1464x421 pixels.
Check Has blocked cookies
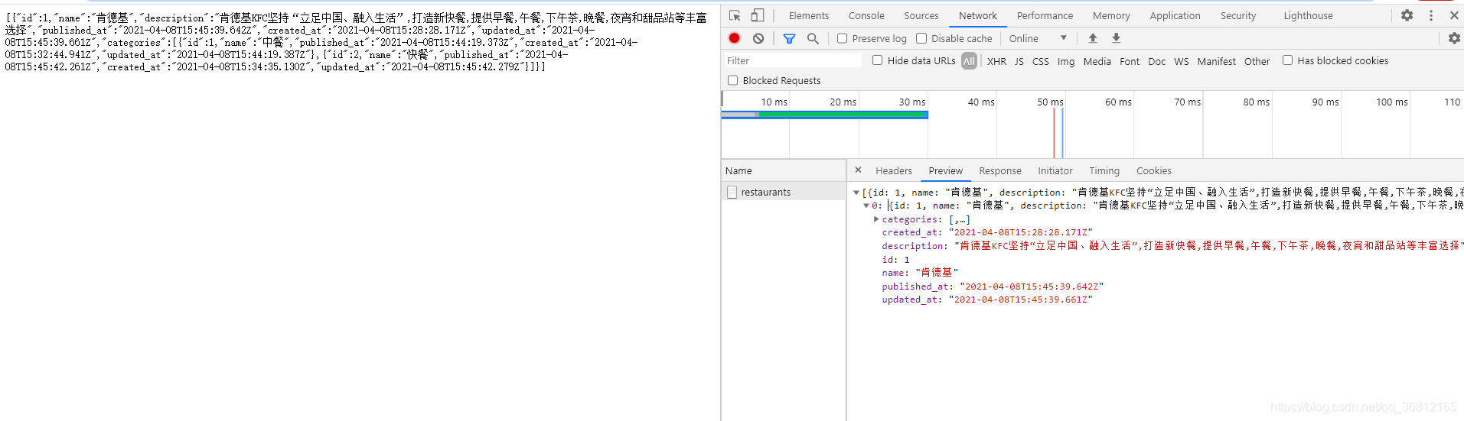[x=1288, y=60]
